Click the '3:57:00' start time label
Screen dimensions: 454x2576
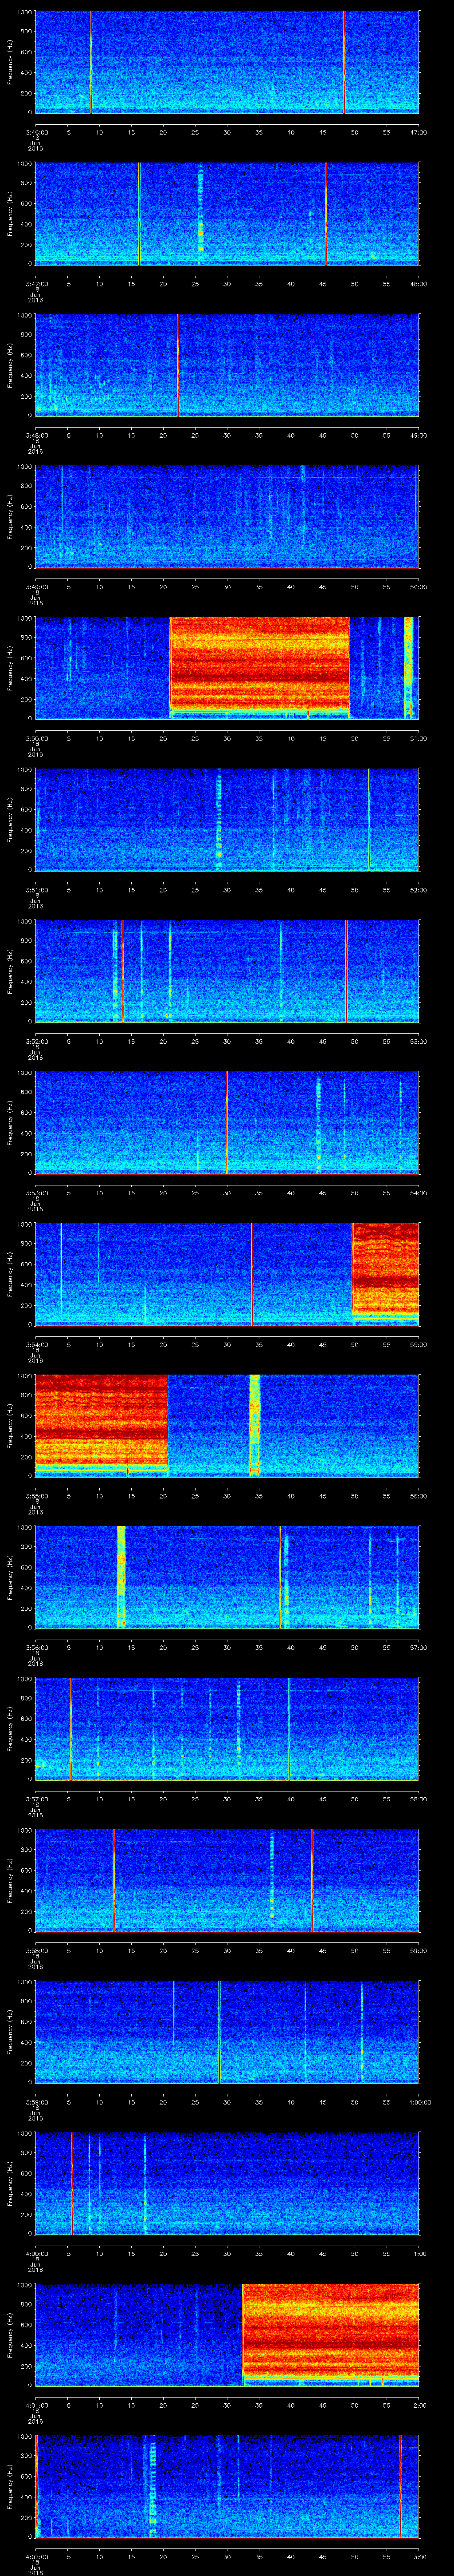pos(36,1799)
